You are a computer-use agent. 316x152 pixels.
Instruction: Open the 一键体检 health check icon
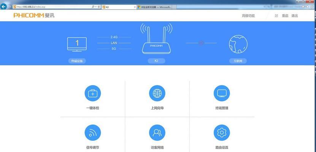pyautogui.click(x=93, y=93)
